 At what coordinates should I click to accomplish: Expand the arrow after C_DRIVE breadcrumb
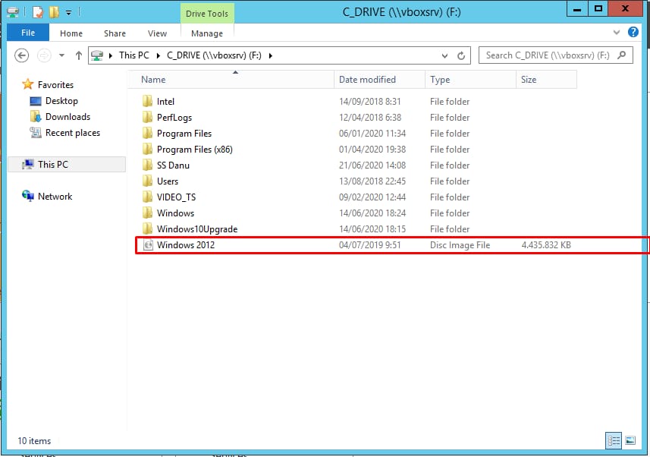[270, 55]
